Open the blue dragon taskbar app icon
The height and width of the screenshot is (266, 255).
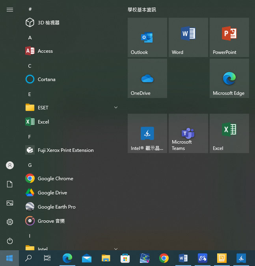tap(203, 258)
